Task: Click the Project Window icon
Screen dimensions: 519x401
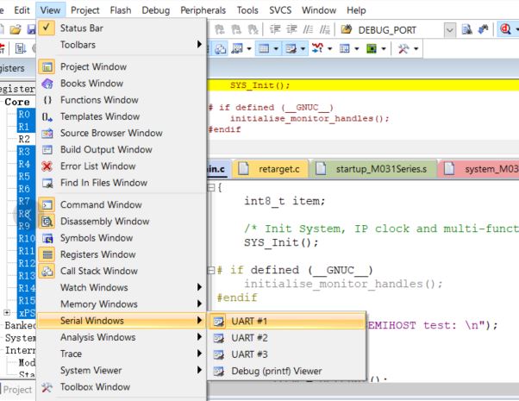Action: (x=47, y=66)
